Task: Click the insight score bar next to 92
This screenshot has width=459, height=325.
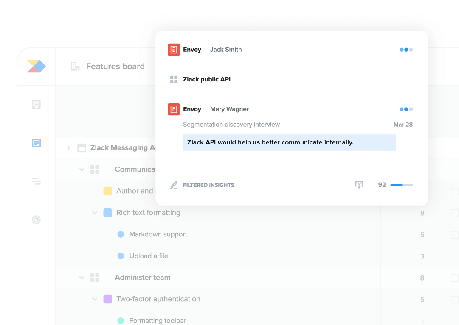Action: tap(402, 185)
